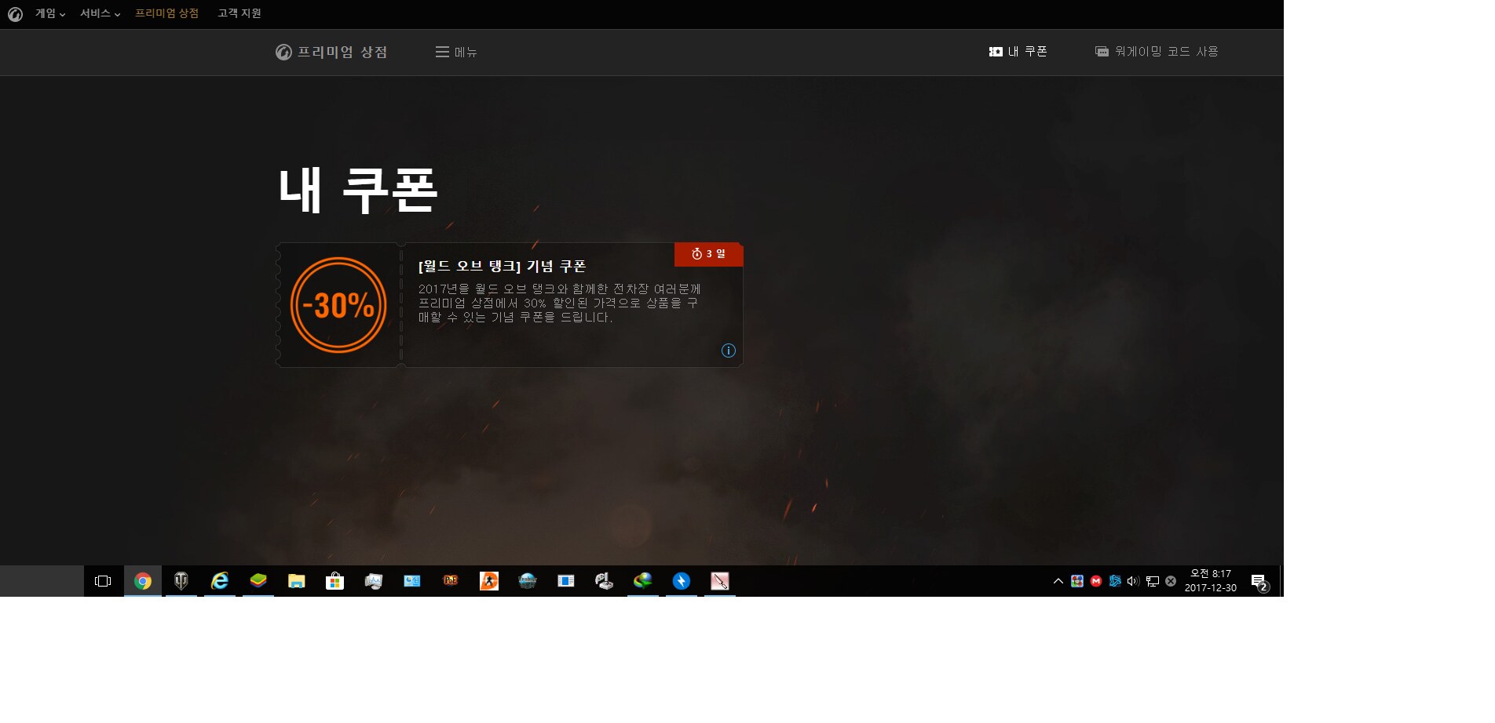The width and height of the screenshot is (1495, 723).
Task: Click the Wargaming logo in the top bar
Action: [x=15, y=14]
